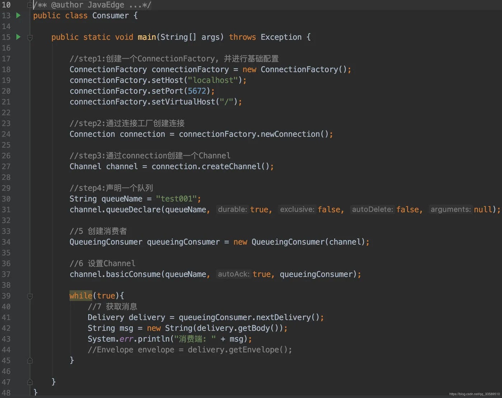502x398 pixels.
Task: Run main method from gutter arrow
Action: pos(18,37)
